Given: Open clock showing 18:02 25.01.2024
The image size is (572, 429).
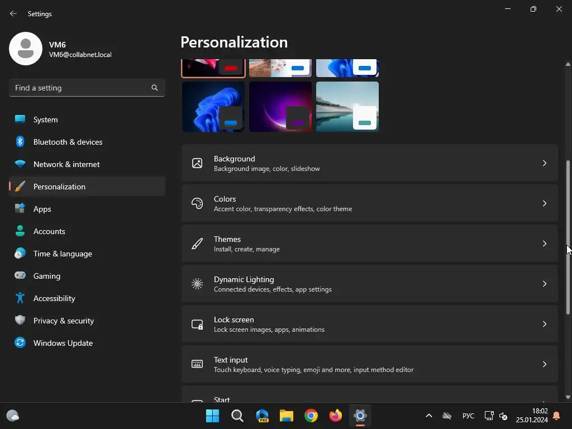Looking at the screenshot, I should pos(532,416).
